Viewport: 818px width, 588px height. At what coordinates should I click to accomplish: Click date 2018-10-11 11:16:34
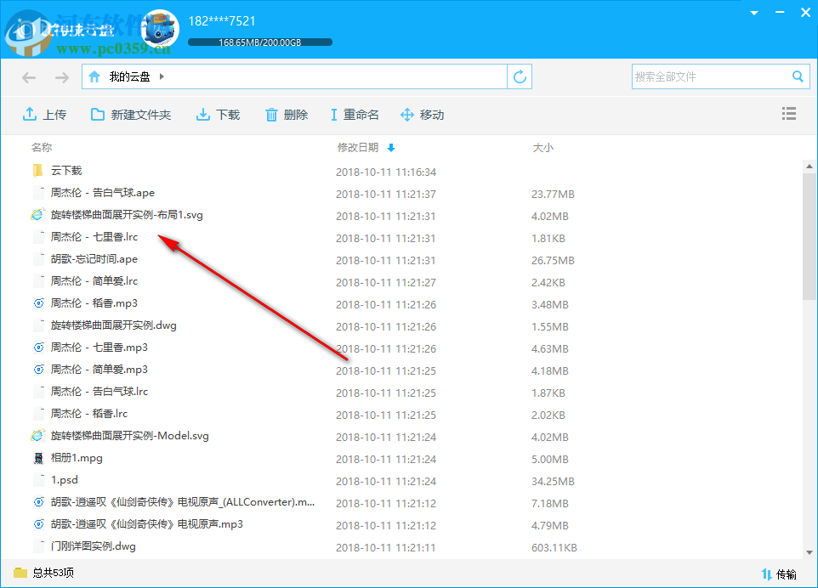(x=386, y=172)
